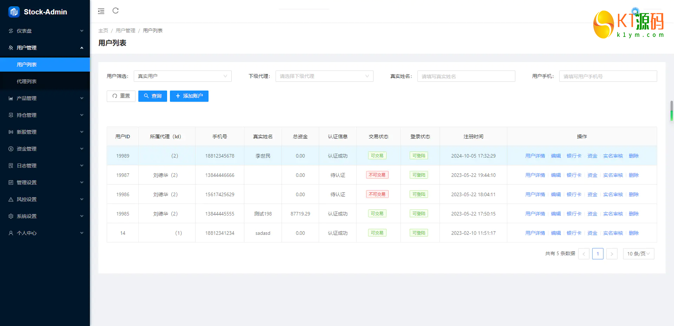Open the 系统设置 menu item
674x326 pixels.
point(45,216)
